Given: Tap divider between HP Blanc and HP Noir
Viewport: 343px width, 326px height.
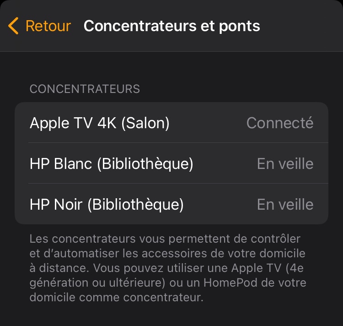Looking at the screenshot, I should [178, 184].
